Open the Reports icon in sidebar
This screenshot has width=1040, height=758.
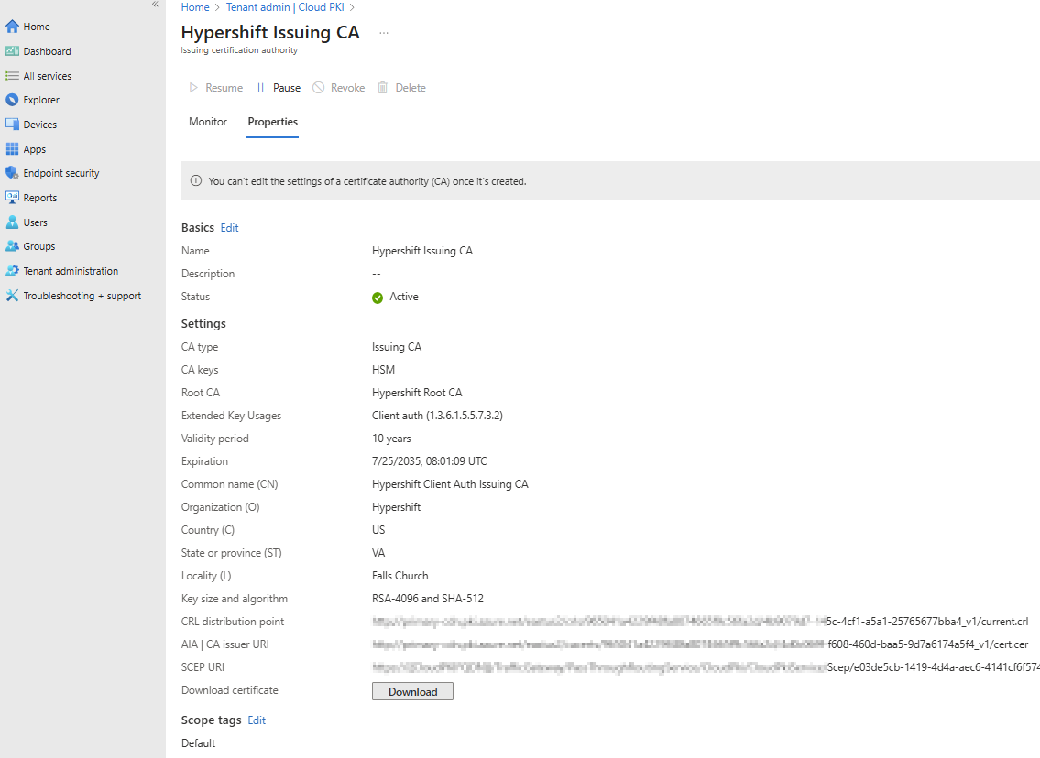point(12,198)
